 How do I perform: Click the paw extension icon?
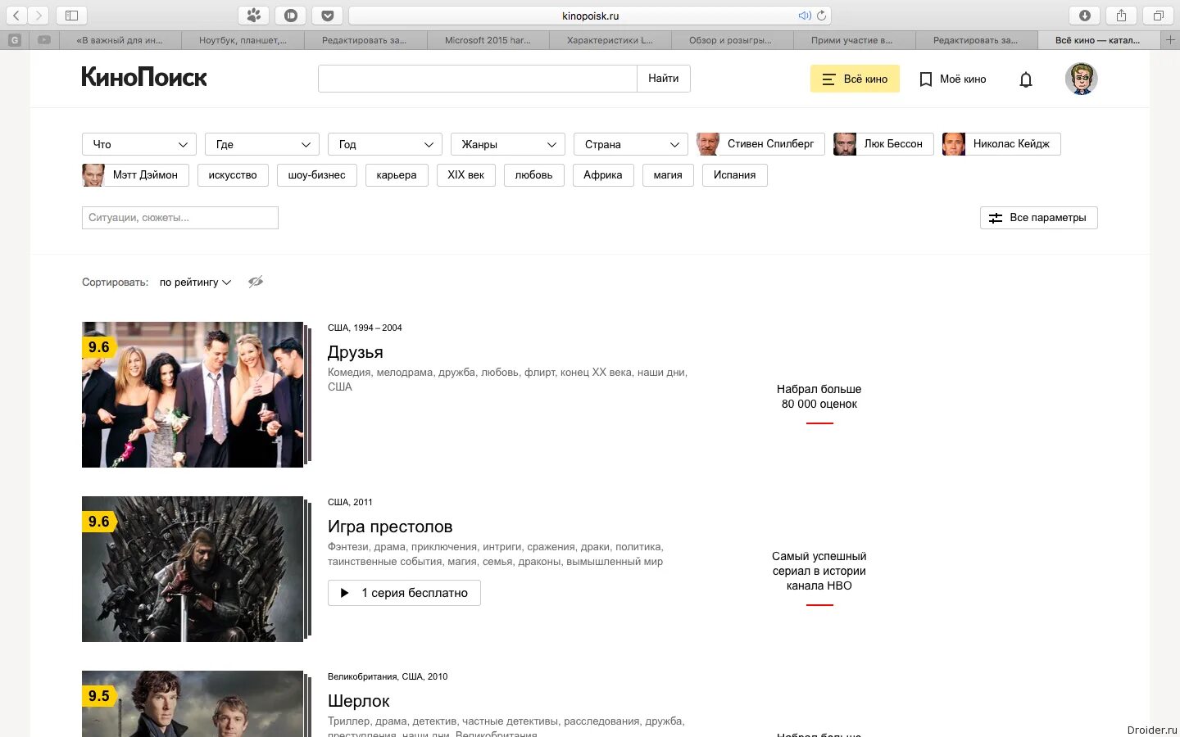click(x=253, y=16)
